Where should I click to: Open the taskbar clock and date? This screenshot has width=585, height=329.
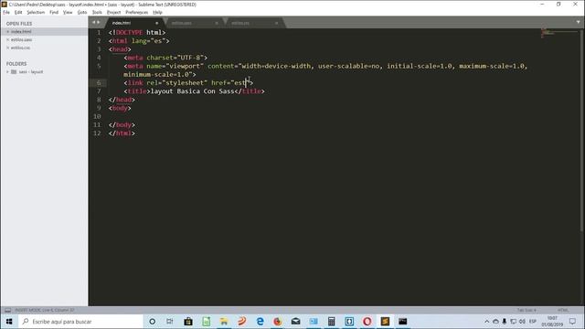552,321
